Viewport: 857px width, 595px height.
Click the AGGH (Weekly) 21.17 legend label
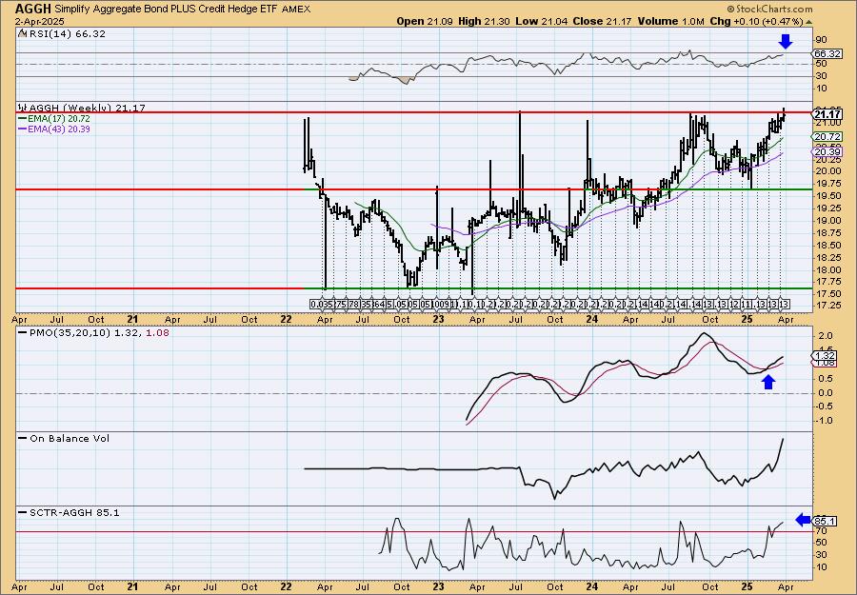click(x=88, y=108)
